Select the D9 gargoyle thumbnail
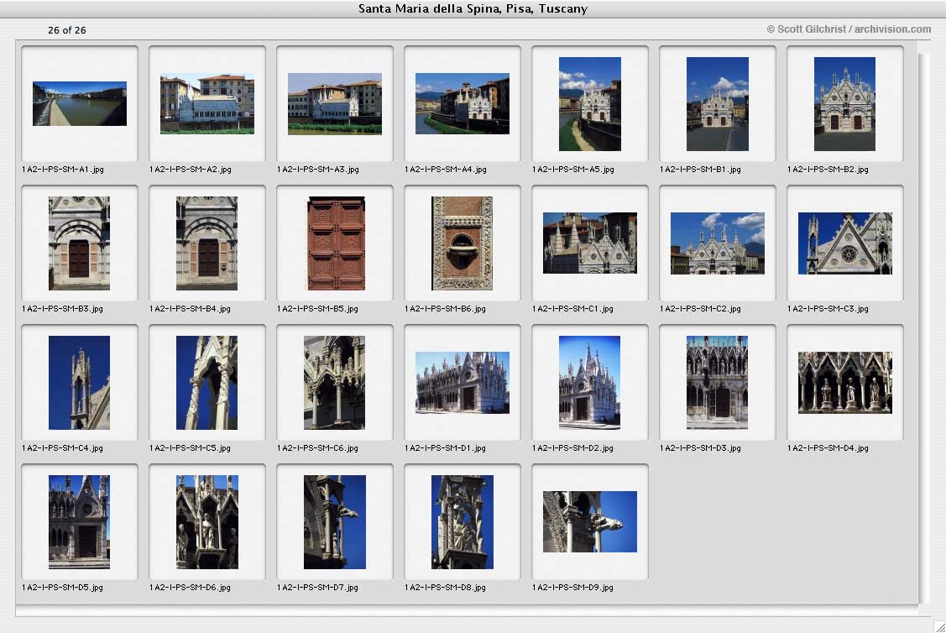 click(x=590, y=521)
